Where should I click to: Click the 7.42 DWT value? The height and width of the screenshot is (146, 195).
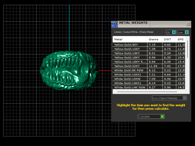point(167,66)
